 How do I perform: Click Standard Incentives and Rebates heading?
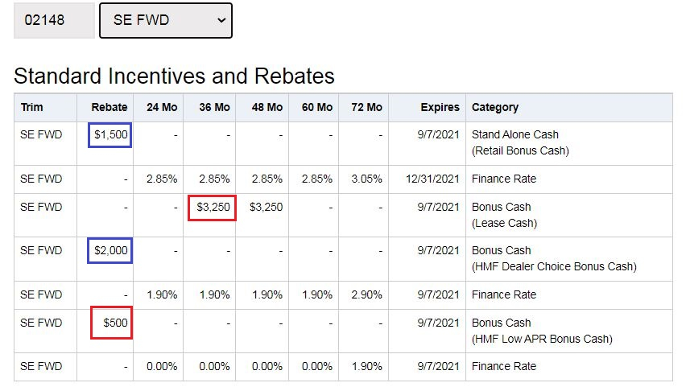click(x=174, y=76)
